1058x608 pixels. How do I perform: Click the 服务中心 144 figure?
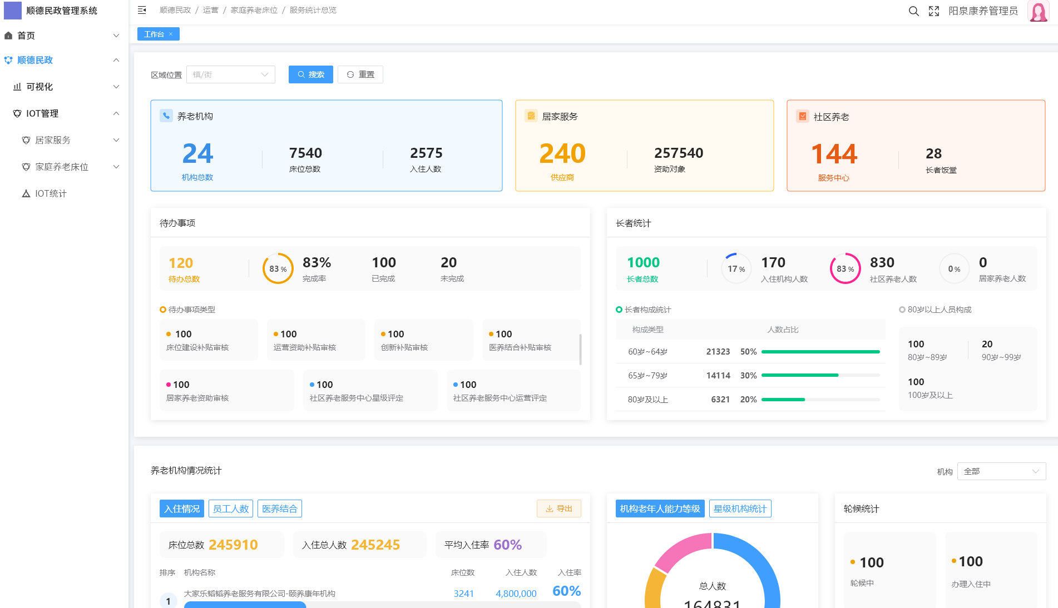pos(834,154)
